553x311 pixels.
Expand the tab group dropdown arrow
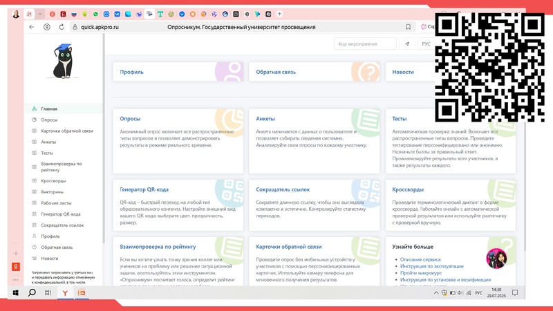tap(40, 14)
